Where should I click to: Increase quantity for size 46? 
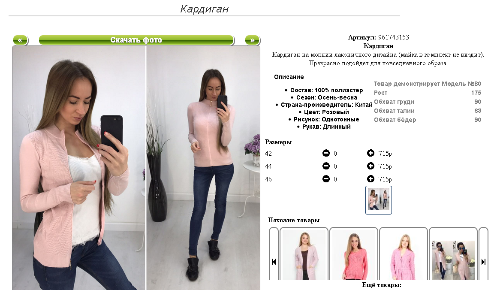point(371,179)
